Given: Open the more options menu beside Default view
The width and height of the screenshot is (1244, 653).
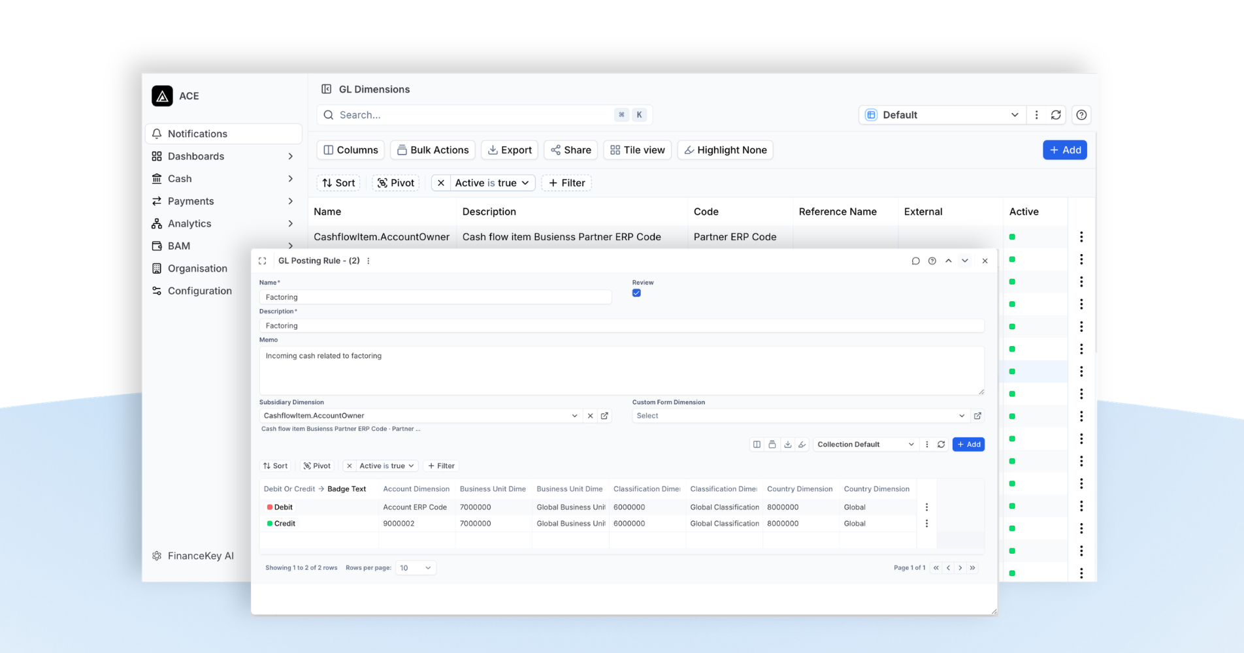Looking at the screenshot, I should point(1036,115).
